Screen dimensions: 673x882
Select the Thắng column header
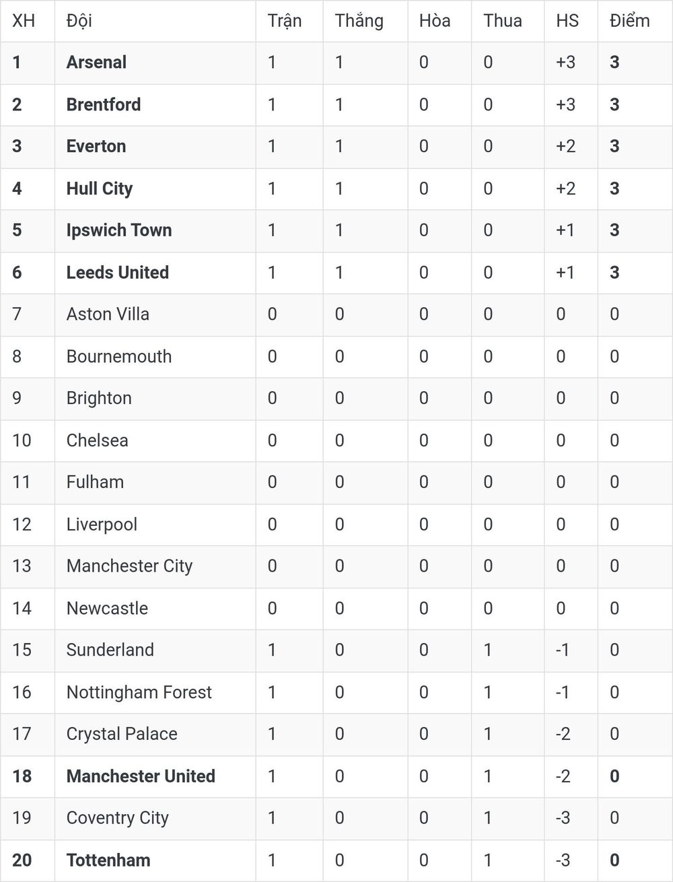tap(359, 21)
